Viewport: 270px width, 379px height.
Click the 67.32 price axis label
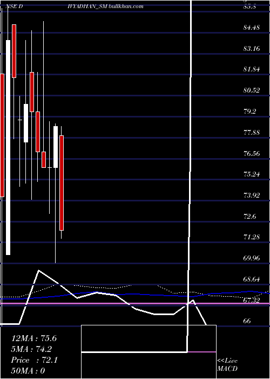point(251,300)
